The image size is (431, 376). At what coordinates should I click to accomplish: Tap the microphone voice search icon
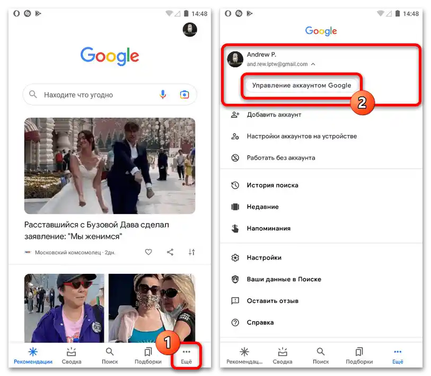pos(163,95)
